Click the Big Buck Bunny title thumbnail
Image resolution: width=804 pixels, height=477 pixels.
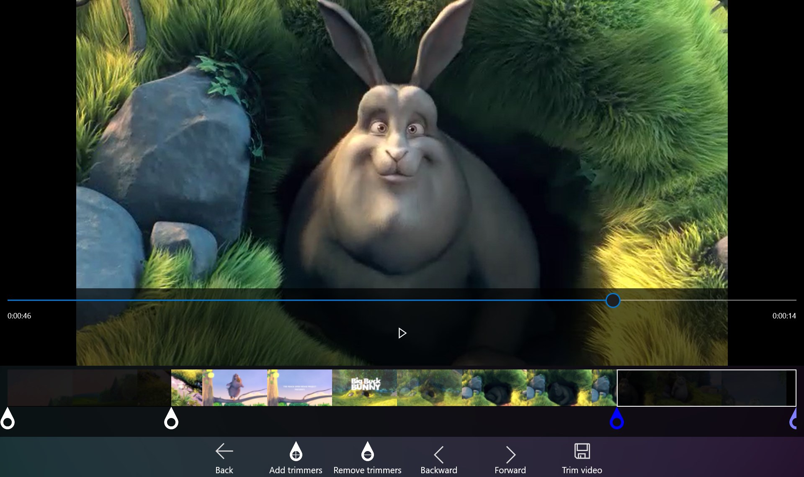coord(364,387)
